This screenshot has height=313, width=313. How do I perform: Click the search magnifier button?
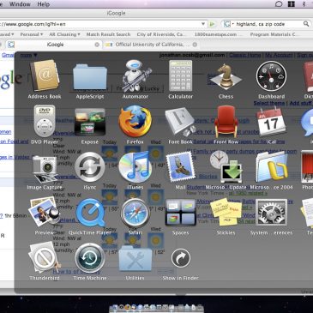[x=306, y=24]
